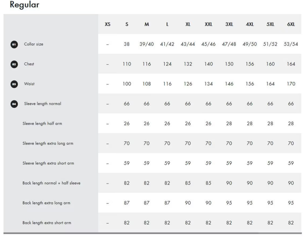Click the 53/54 collar size cell
The height and width of the screenshot is (237, 308).
tap(291, 44)
